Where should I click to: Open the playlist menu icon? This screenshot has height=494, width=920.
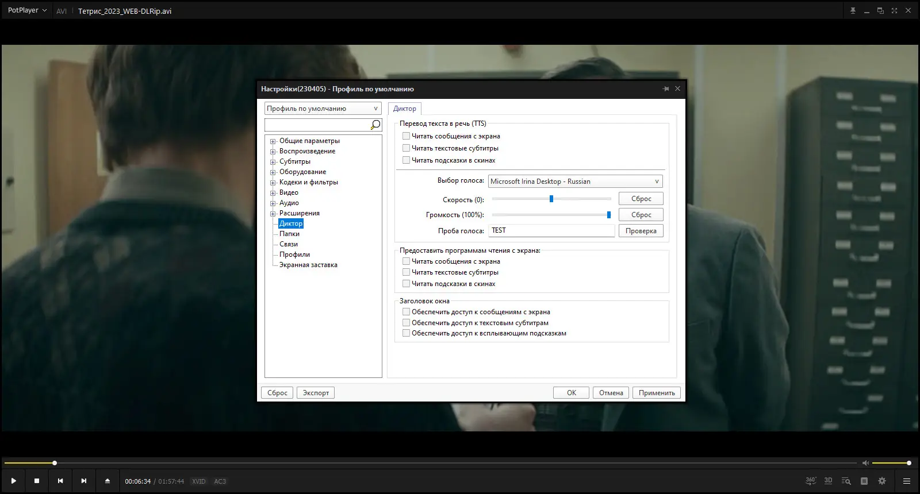click(907, 481)
